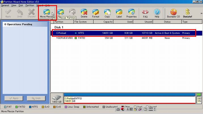Click the 149.0 GB hard disk icon
The image size is (203, 114).
tap(57, 99)
